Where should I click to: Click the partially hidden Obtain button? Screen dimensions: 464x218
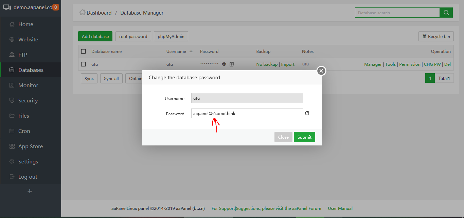pos(134,78)
